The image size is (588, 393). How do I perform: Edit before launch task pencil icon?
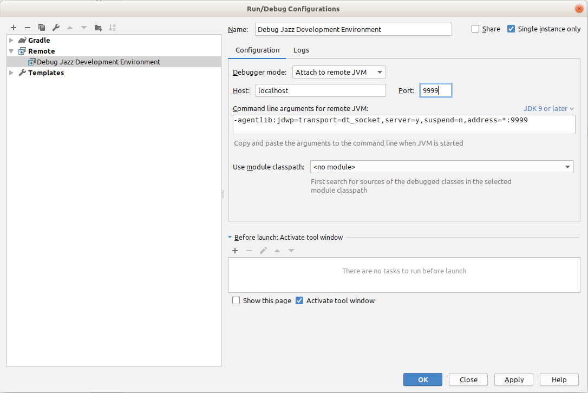[x=263, y=251]
